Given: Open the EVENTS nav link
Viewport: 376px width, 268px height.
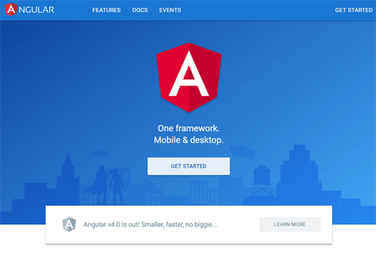Looking at the screenshot, I should click(170, 10).
